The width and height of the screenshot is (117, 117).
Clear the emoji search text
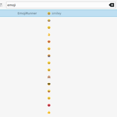[x=111, y=5]
